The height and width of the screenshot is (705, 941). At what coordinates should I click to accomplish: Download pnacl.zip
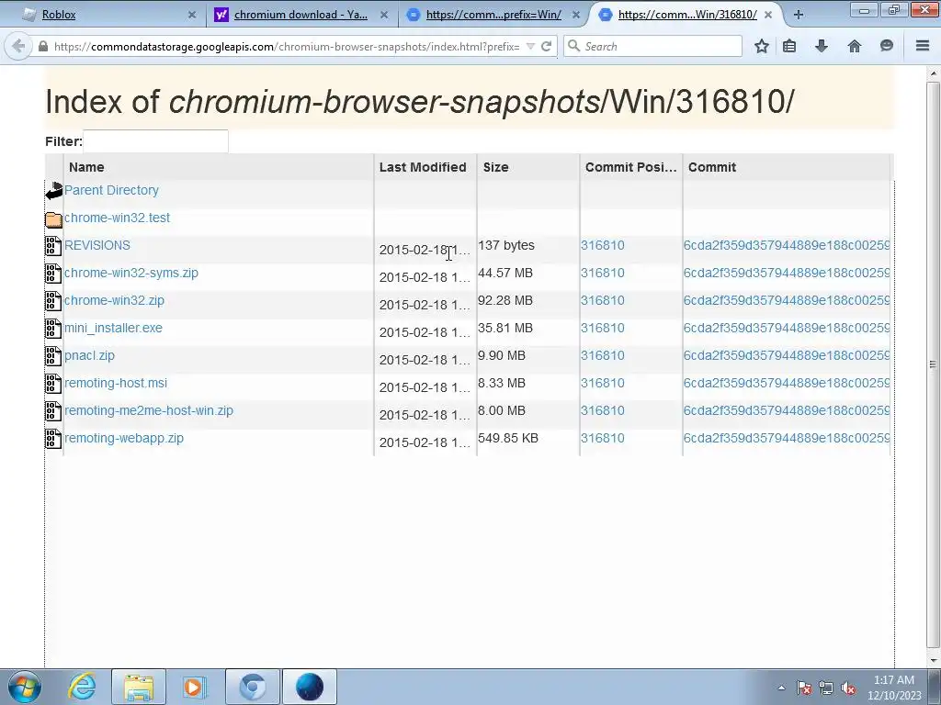coord(89,355)
